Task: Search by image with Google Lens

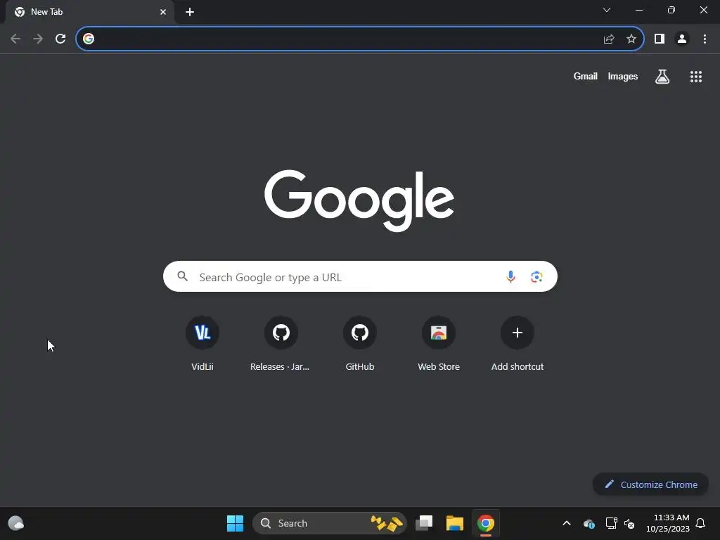Action: (x=536, y=277)
